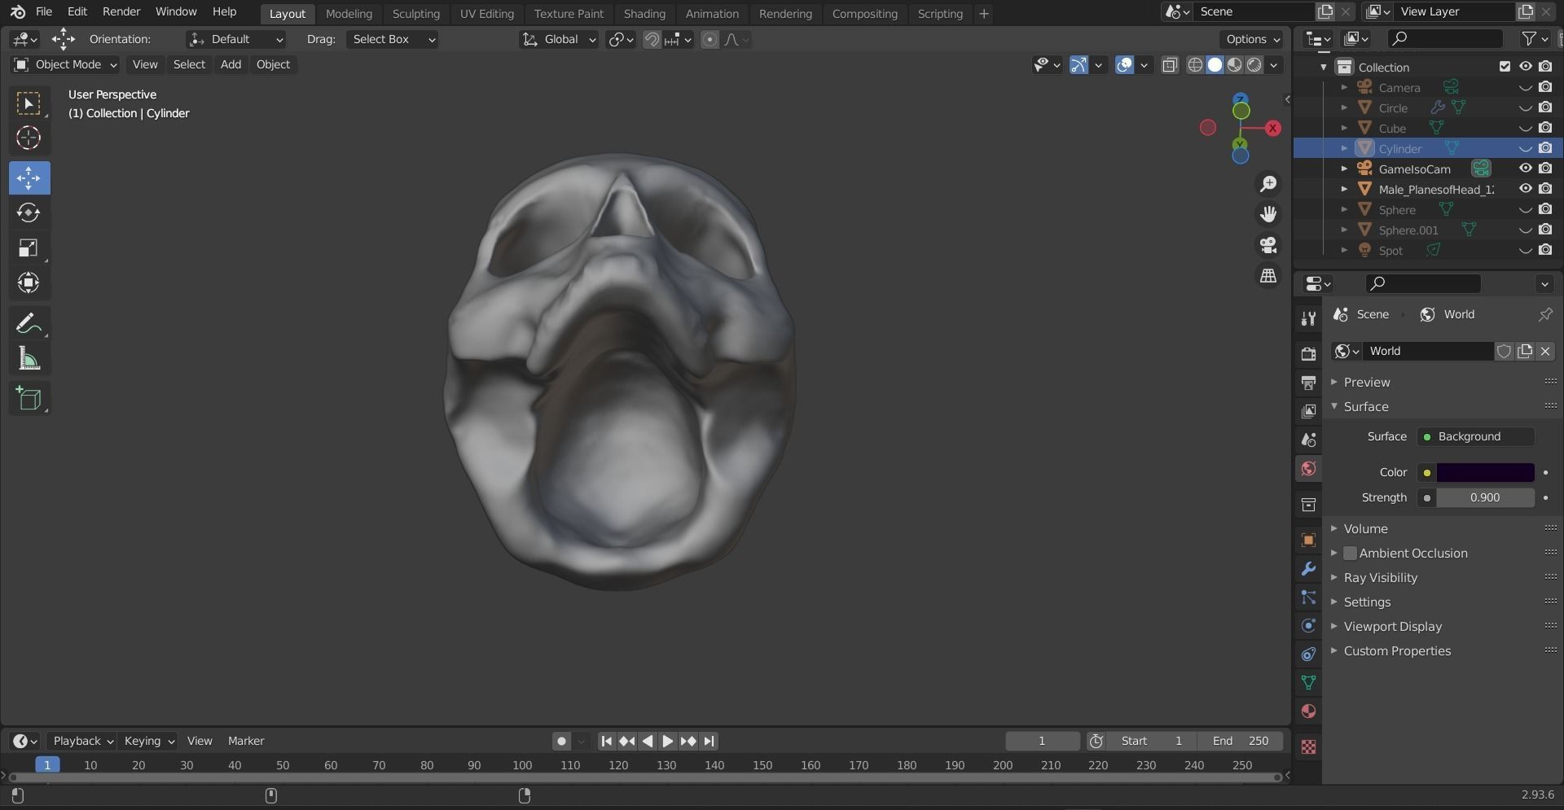Click the viewport pan hand icon
The height and width of the screenshot is (810, 1564).
click(1268, 214)
